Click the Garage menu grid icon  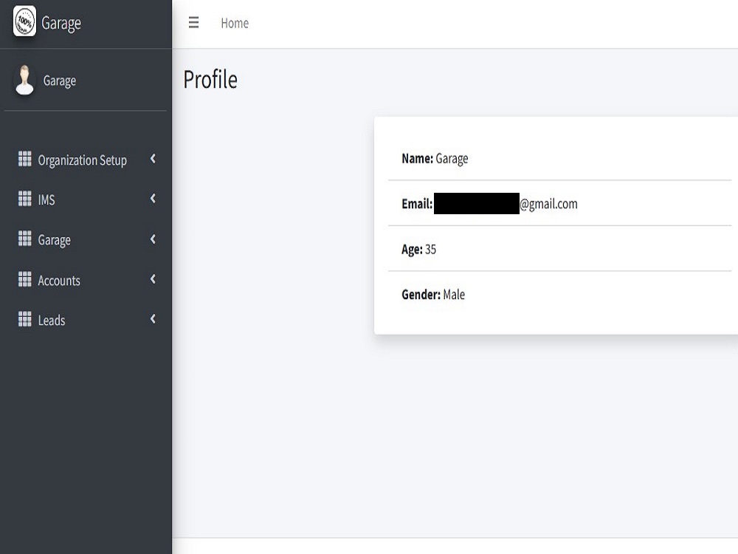coord(25,239)
